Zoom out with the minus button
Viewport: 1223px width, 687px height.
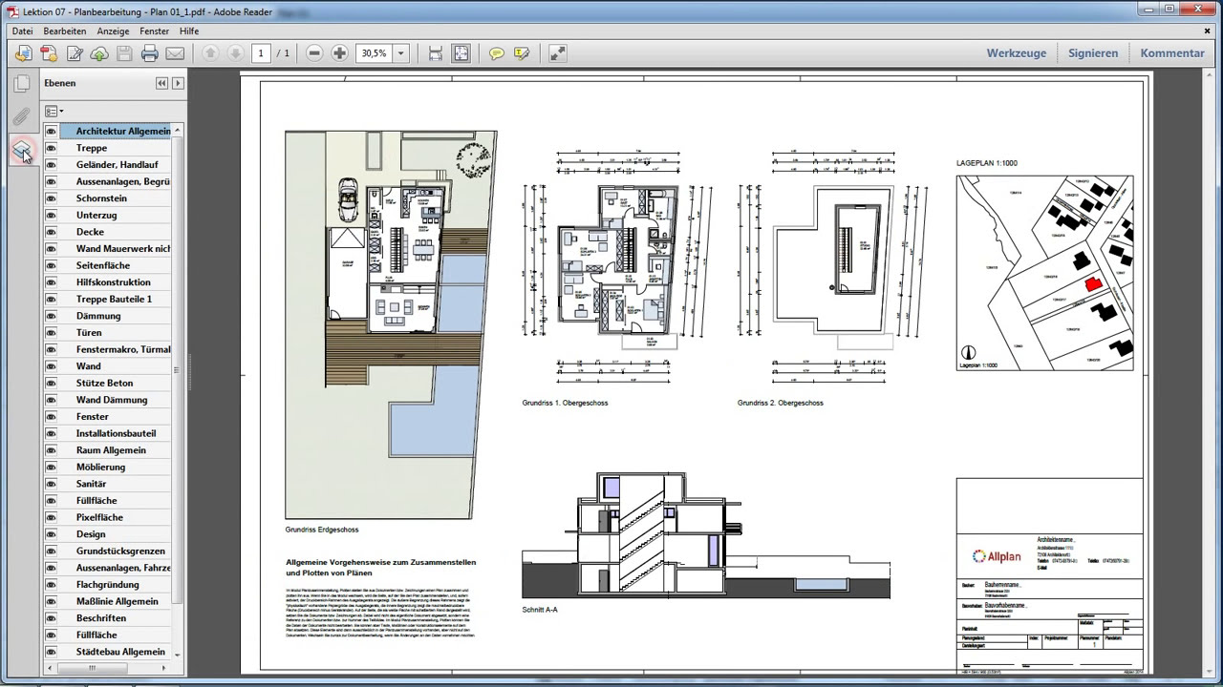point(314,53)
